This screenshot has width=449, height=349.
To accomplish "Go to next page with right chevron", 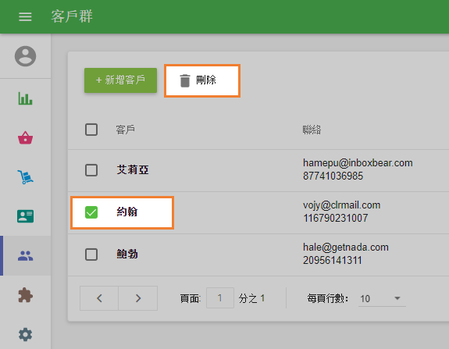I will point(138,298).
